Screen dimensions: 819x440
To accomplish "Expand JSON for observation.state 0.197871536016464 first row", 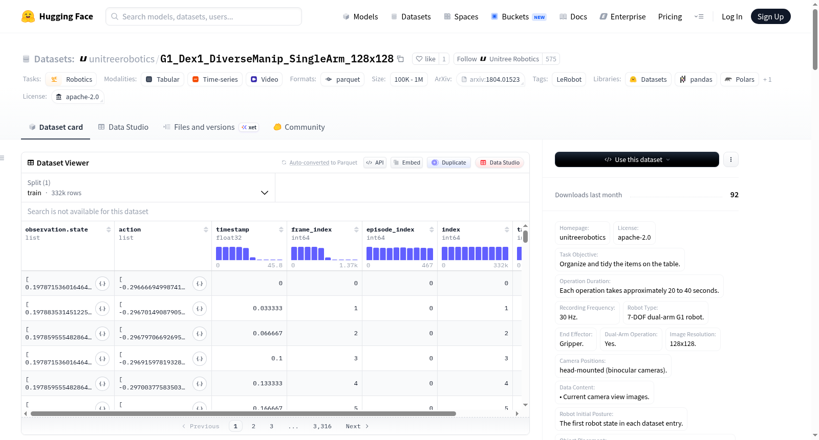I will coord(102,284).
